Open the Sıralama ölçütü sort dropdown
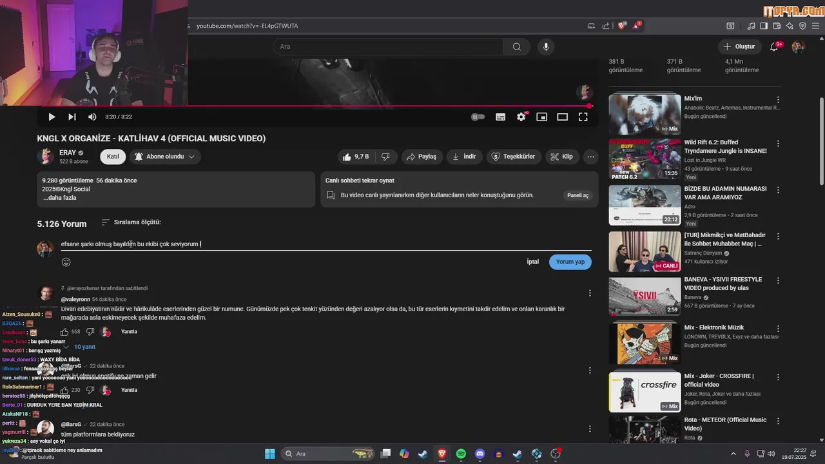825x464 pixels. coord(131,222)
